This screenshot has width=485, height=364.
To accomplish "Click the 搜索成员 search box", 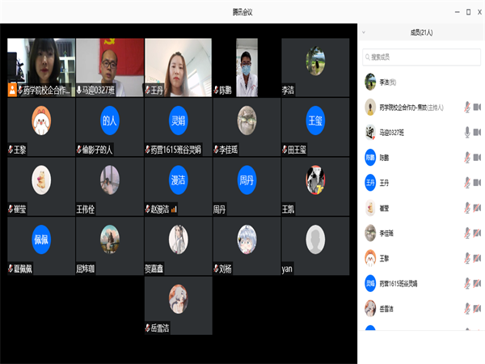I will pos(420,57).
